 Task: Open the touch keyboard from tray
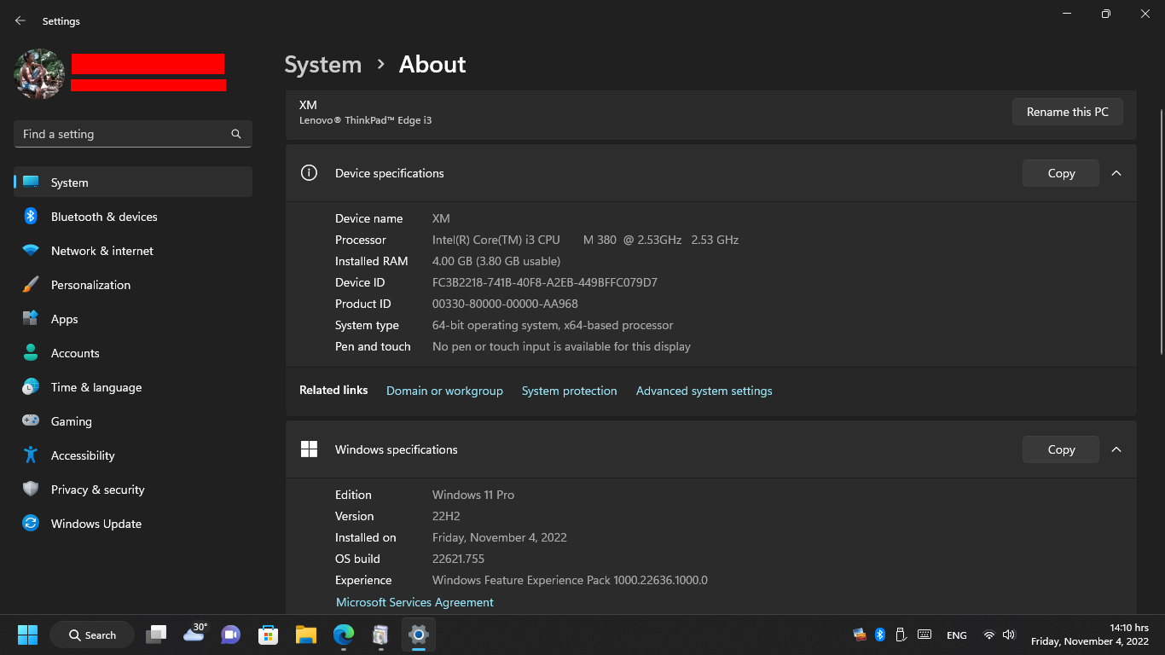(924, 635)
